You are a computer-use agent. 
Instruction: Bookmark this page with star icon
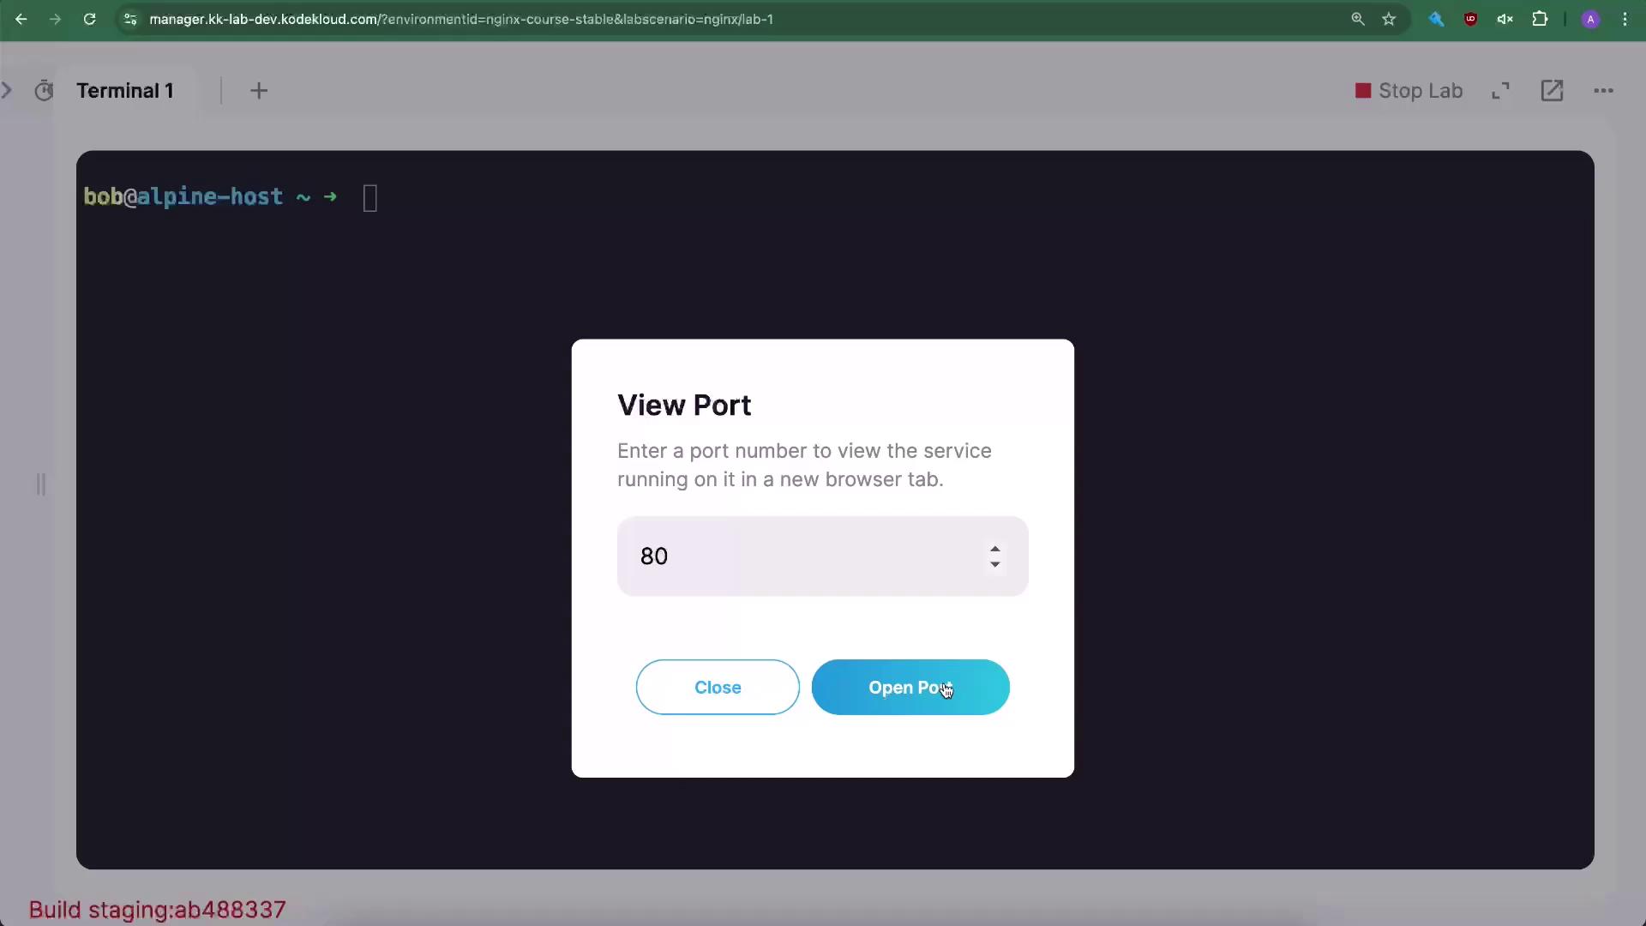(x=1389, y=19)
